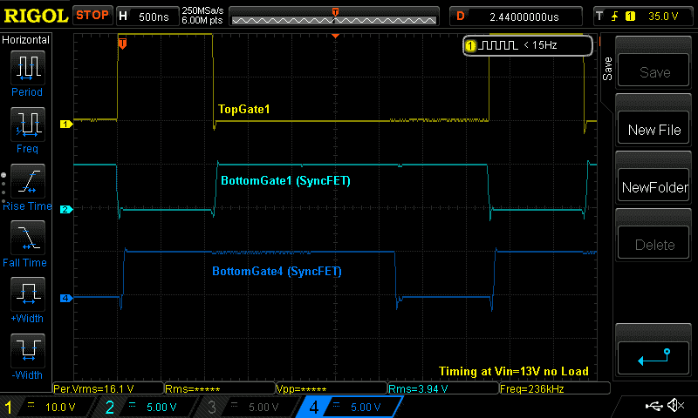Click the back arrow return icon

(654, 355)
